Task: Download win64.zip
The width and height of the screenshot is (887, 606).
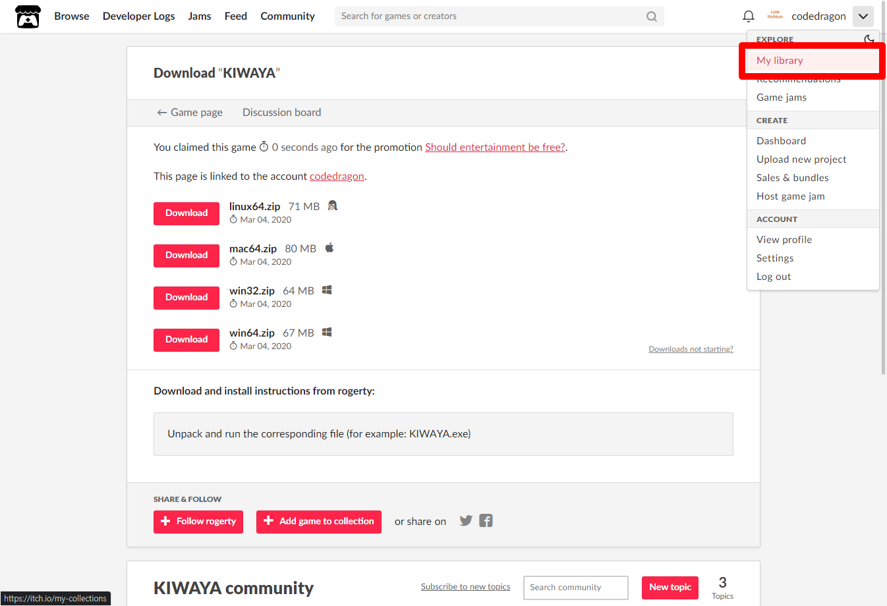Action: coord(186,340)
